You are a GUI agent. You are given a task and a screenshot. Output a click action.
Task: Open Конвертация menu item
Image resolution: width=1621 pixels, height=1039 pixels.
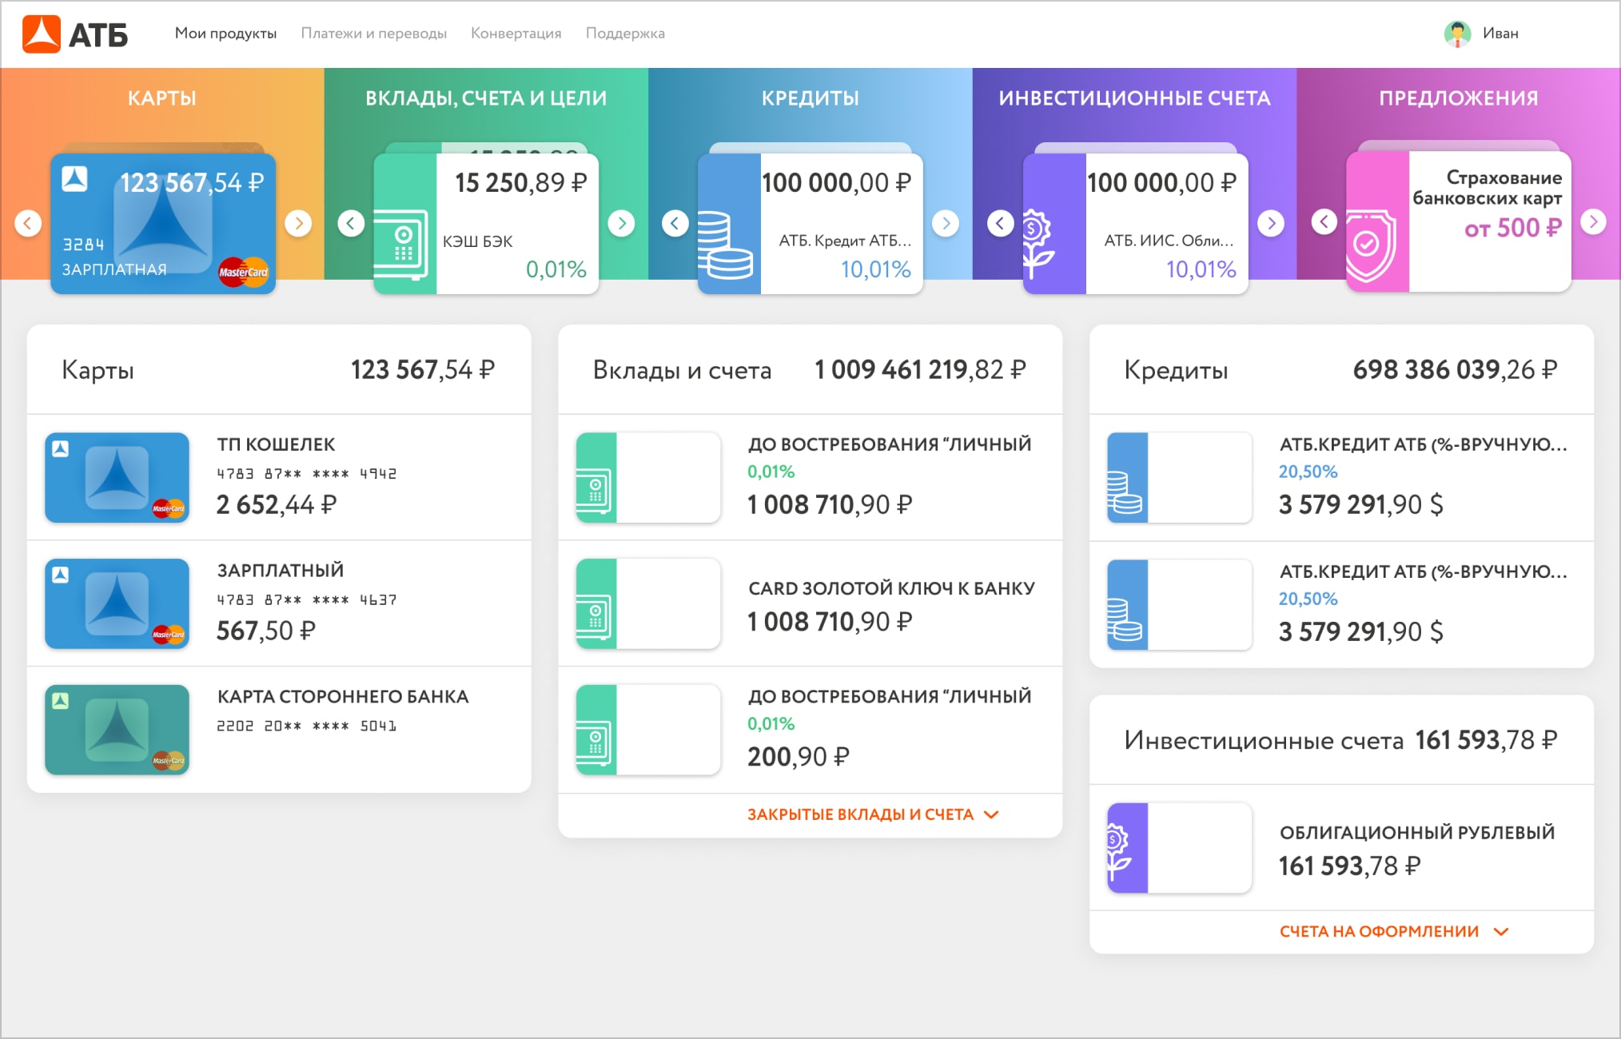[x=516, y=34]
